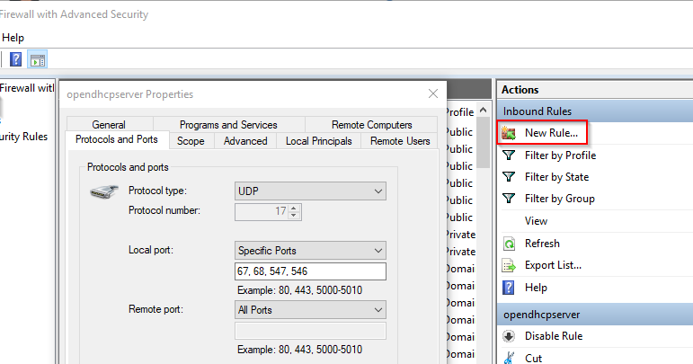Click the Protocol number spinner arrows
The height and width of the screenshot is (364, 693).
(x=294, y=211)
